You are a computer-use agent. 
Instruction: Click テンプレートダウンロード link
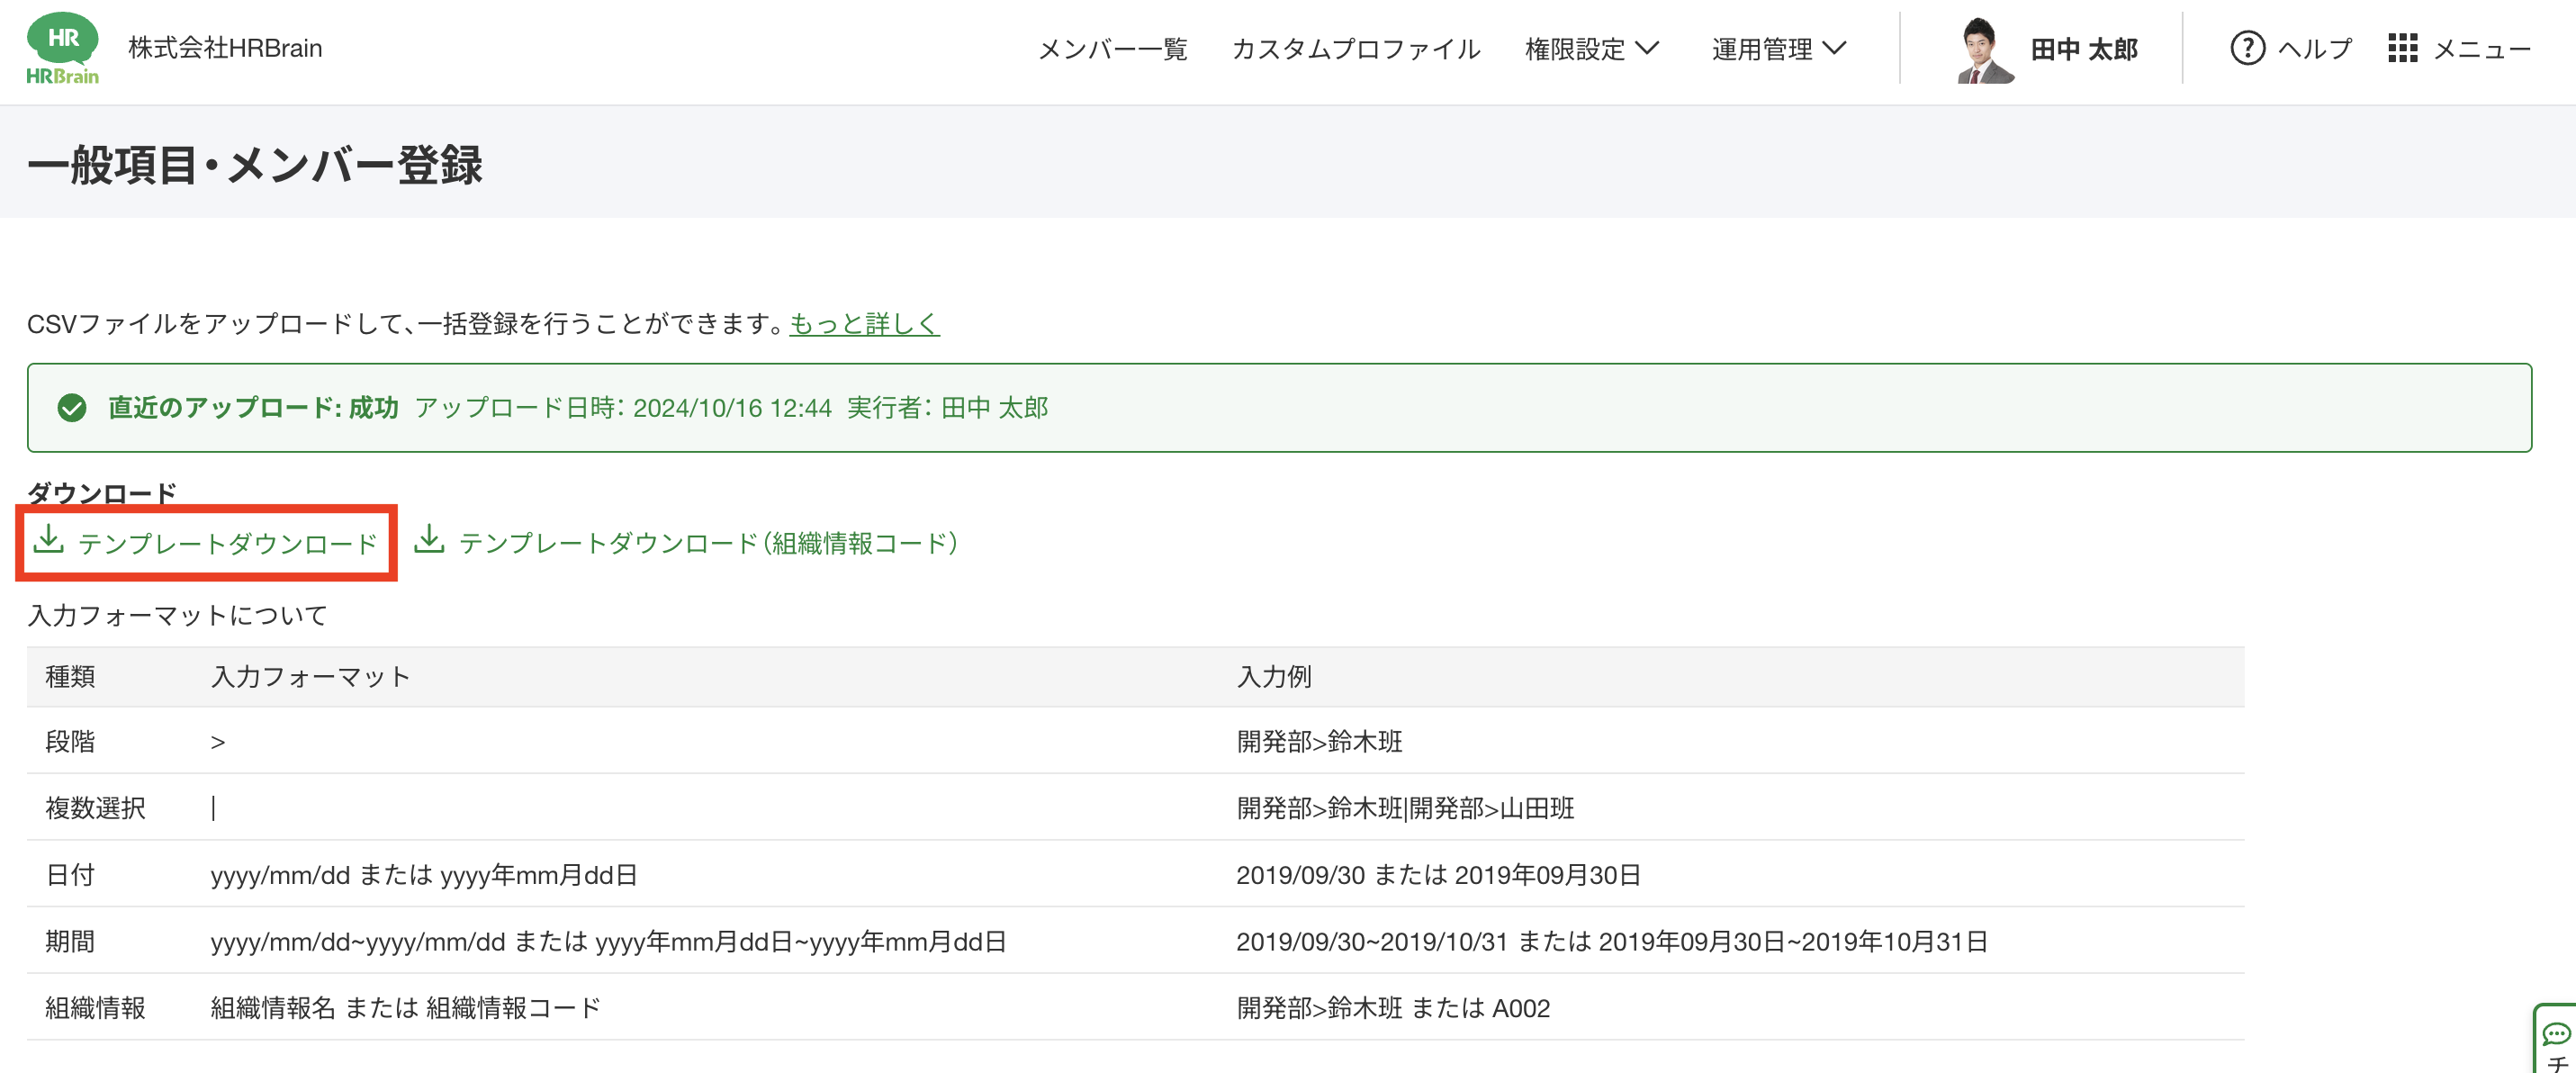pos(227,544)
